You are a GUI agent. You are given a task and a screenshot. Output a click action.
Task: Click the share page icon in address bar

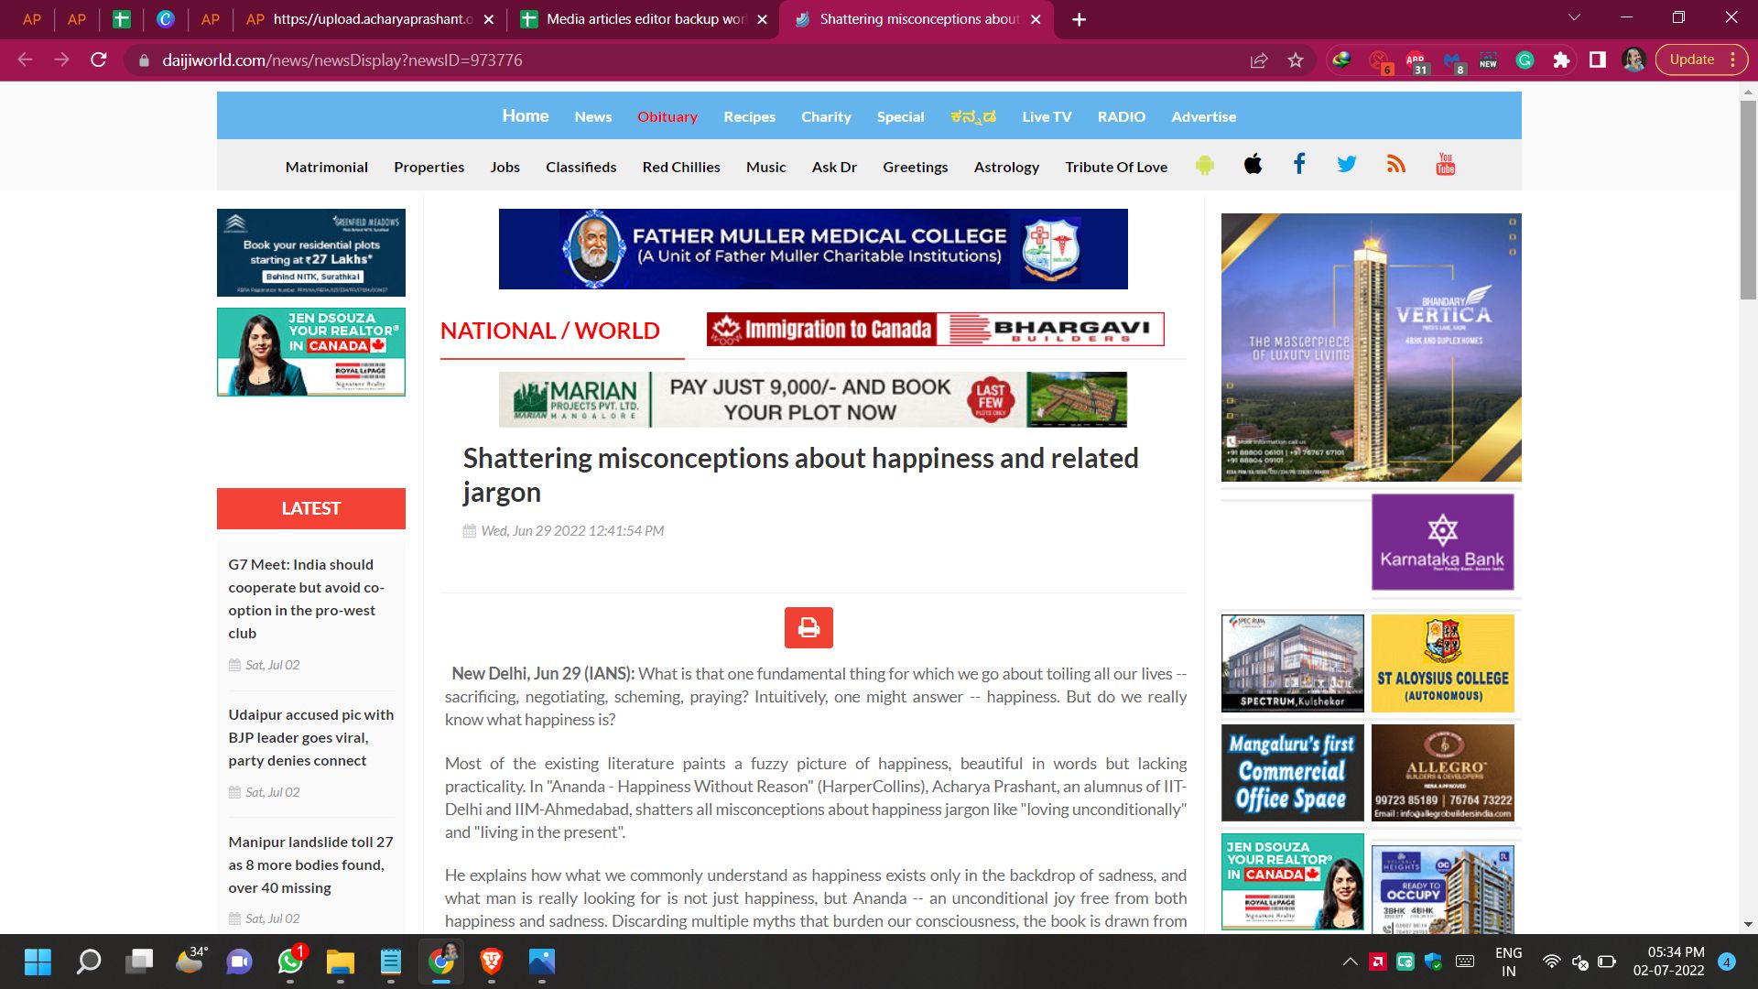(1258, 60)
